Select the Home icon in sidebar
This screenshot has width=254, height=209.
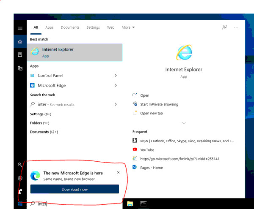(x=20, y=41)
